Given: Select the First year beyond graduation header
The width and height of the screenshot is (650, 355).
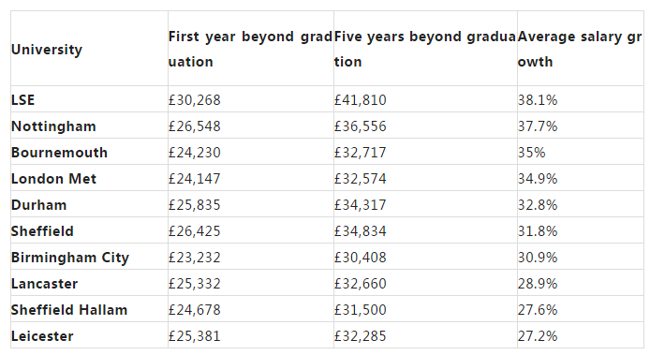Looking at the screenshot, I should pyautogui.click(x=250, y=49).
